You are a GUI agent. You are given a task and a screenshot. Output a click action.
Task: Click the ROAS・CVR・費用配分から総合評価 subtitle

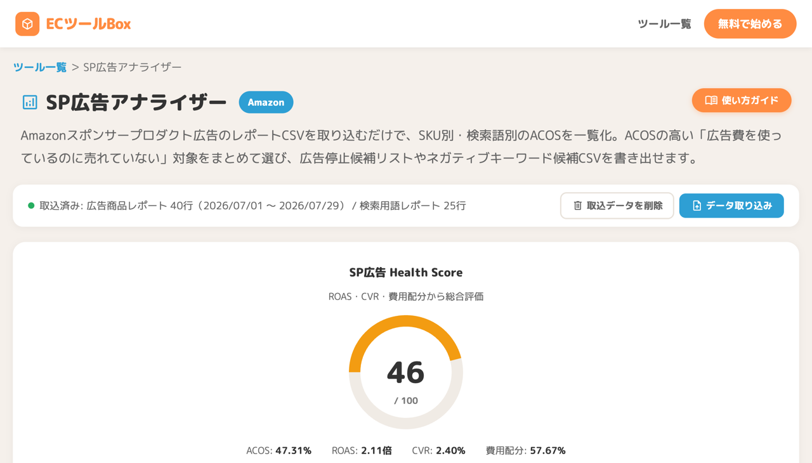click(406, 296)
